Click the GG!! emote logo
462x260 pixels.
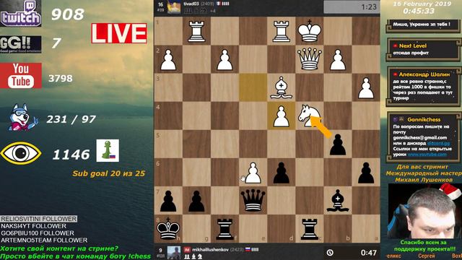21,44
